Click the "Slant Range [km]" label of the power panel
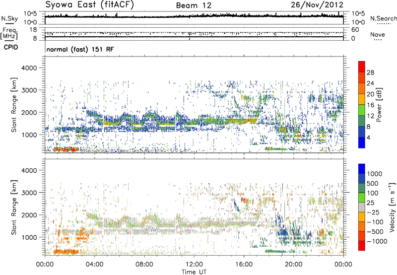 click(x=14, y=105)
